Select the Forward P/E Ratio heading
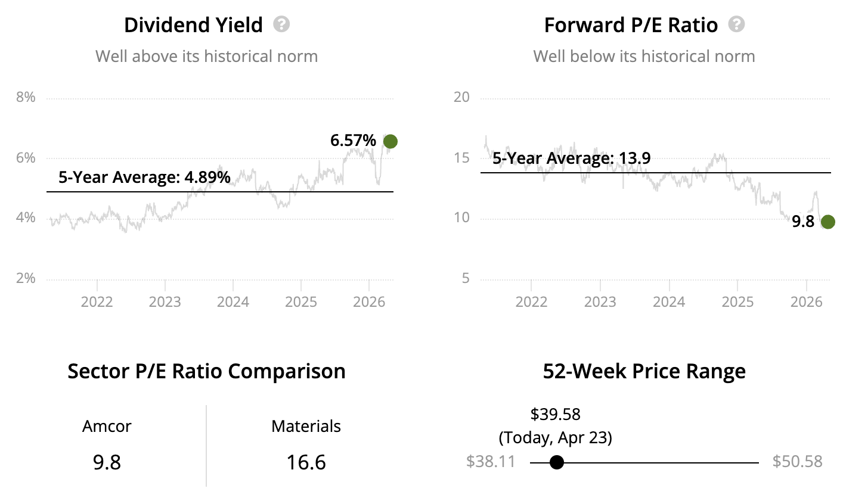Image resolution: width=843 pixels, height=504 pixels. (631, 25)
